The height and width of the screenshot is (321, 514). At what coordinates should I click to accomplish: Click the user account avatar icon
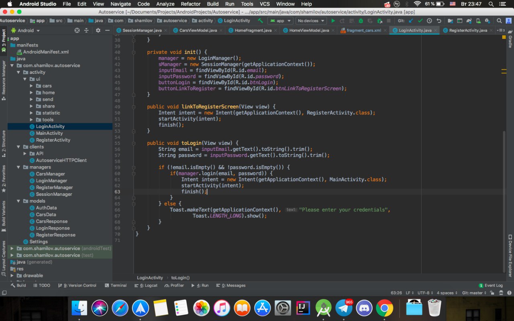[508, 20]
